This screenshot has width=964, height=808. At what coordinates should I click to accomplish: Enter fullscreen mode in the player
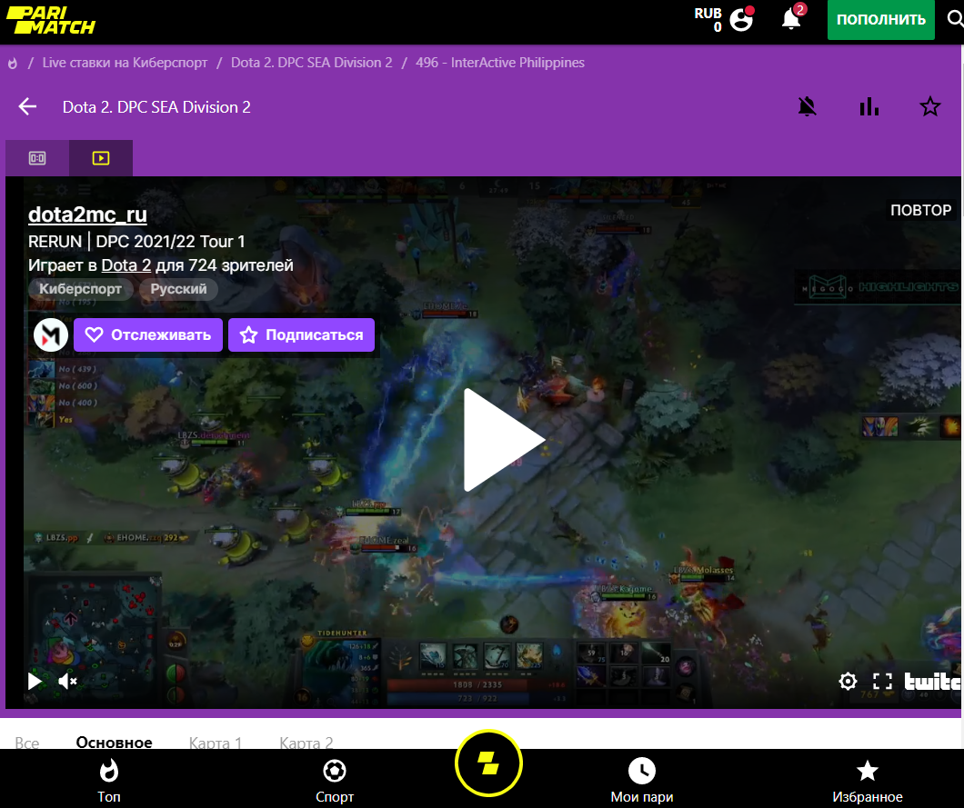pos(882,681)
